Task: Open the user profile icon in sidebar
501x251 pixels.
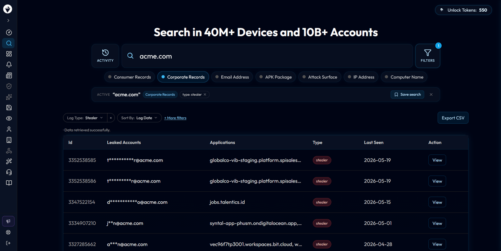Action: [9, 129]
